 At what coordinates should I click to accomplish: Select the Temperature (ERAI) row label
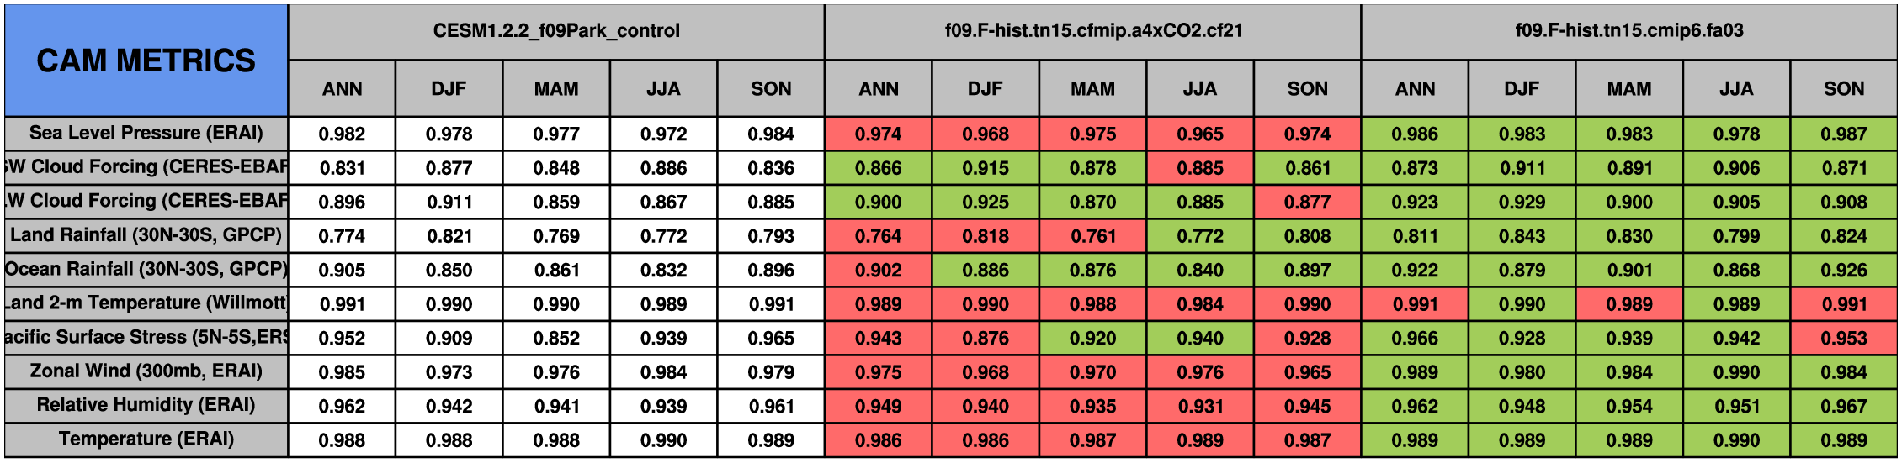pos(146,439)
